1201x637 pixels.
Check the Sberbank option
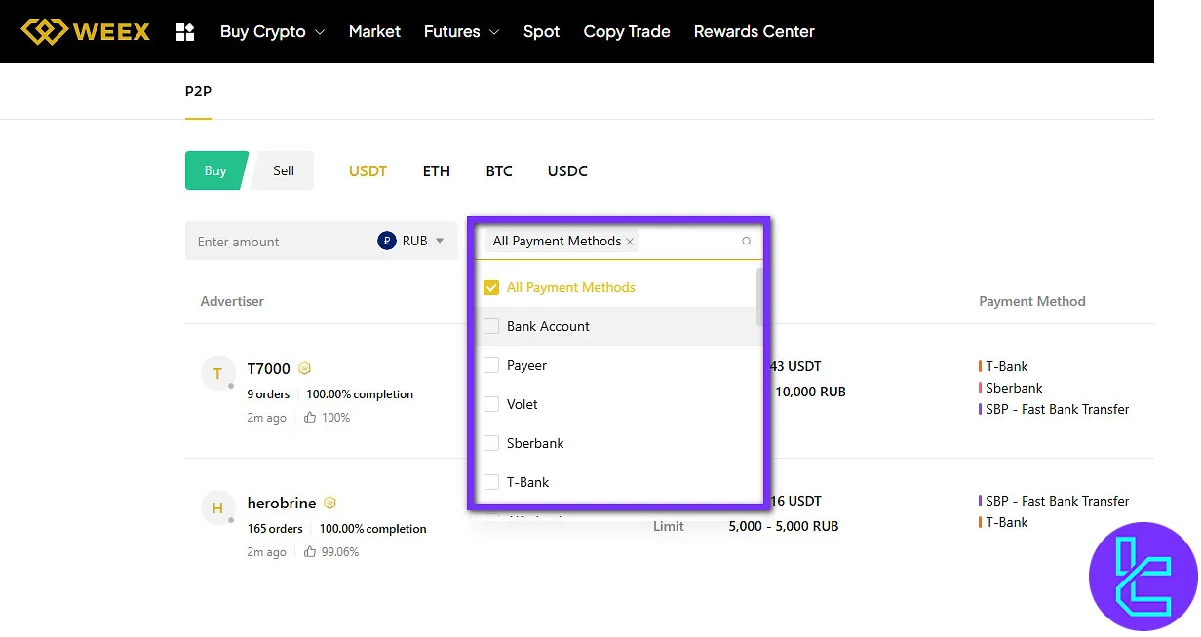pyautogui.click(x=491, y=443)
